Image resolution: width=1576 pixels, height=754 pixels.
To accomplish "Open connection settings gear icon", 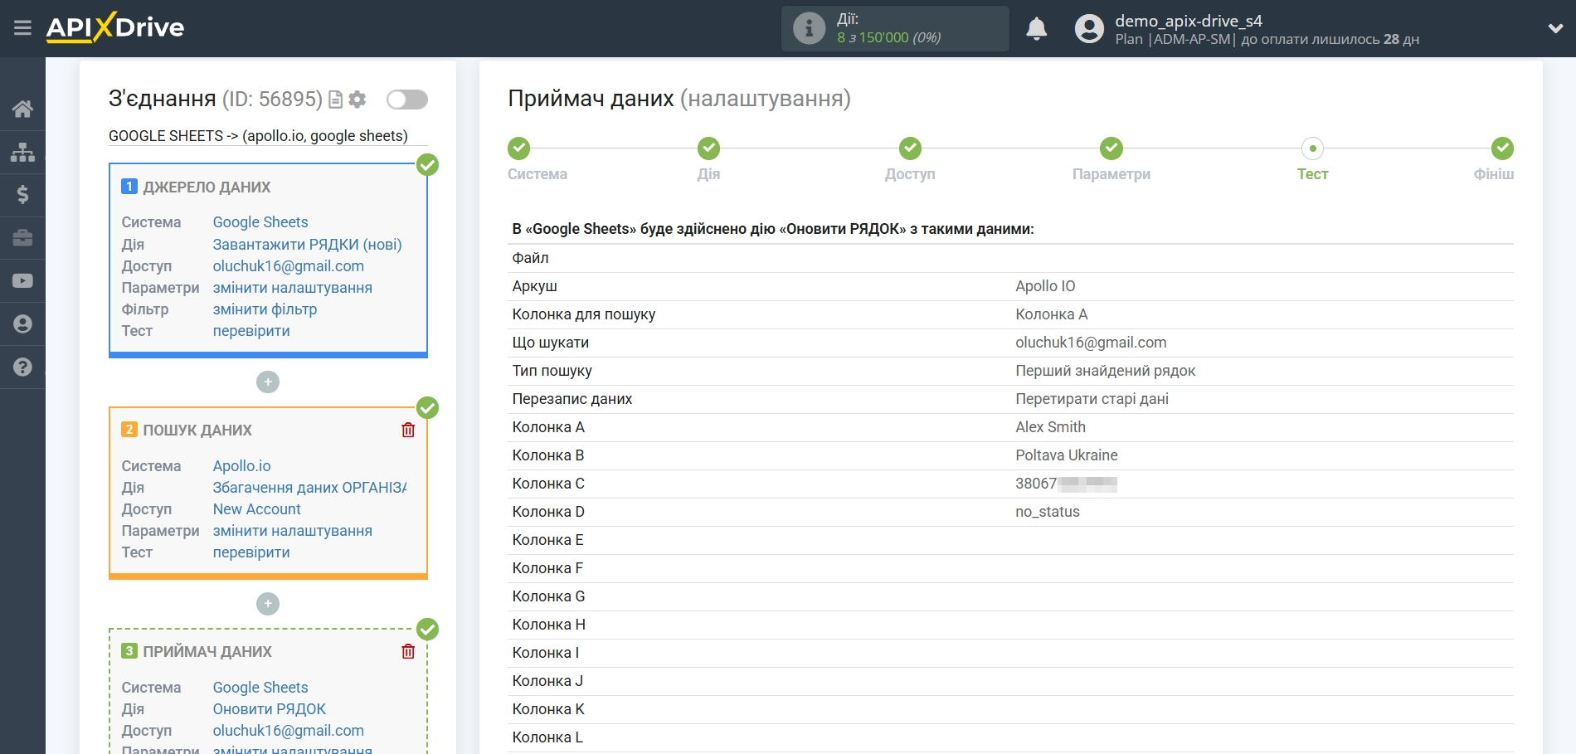I will coord(358,100).
